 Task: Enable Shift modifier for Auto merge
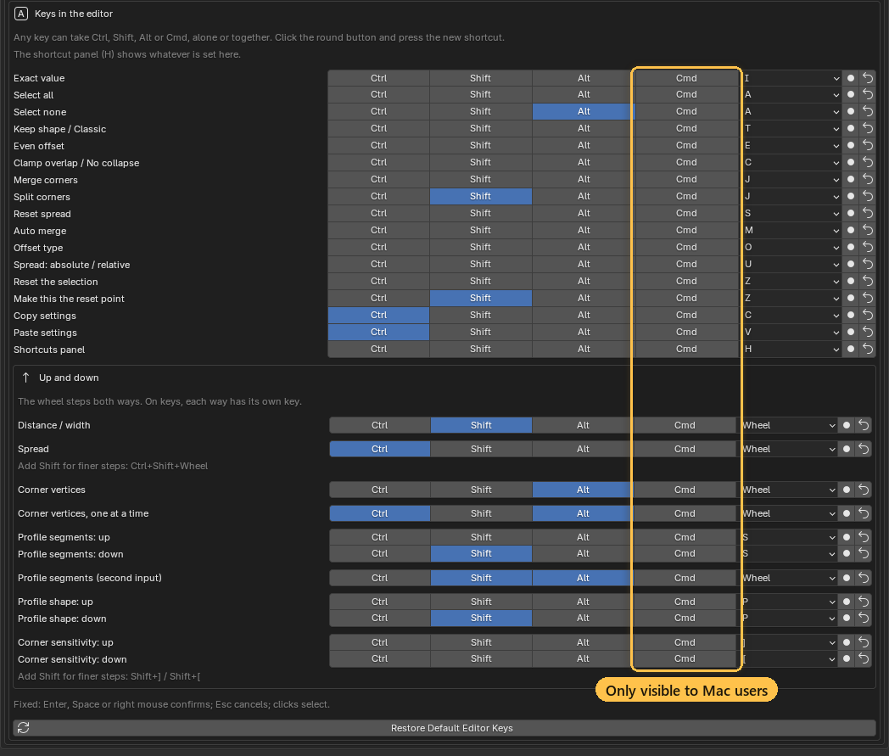click(480, 230)
